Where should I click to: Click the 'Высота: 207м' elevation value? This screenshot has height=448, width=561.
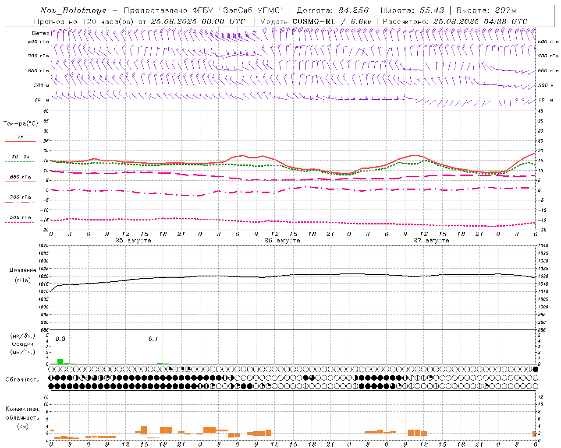pos(486,10)
